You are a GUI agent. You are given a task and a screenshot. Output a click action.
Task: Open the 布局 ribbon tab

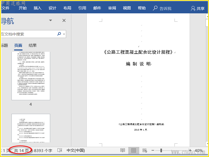click(67, 8)
